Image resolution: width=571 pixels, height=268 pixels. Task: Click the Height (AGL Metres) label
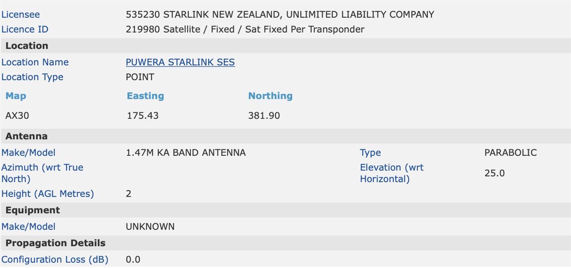coord(48,194)
